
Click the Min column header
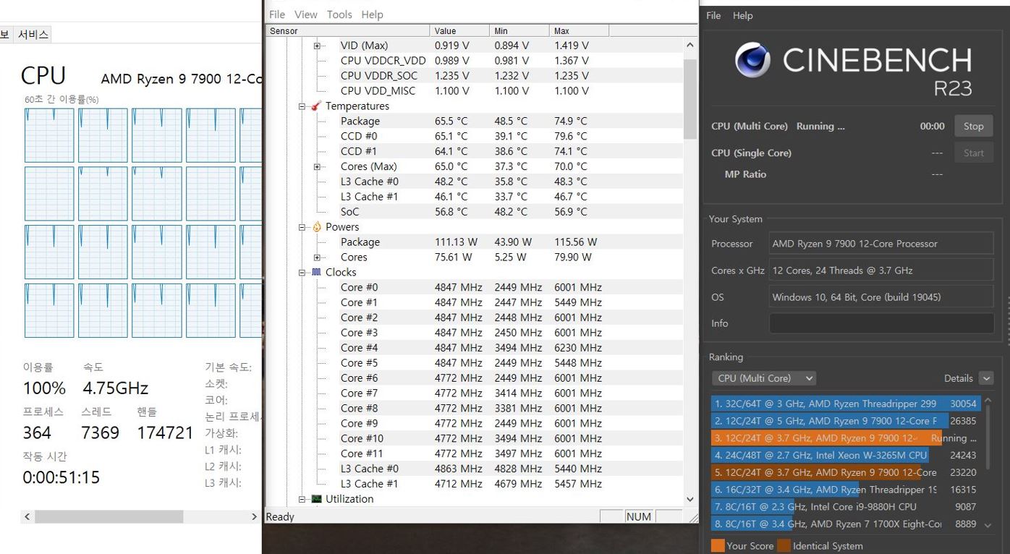(x=519, y=31)
